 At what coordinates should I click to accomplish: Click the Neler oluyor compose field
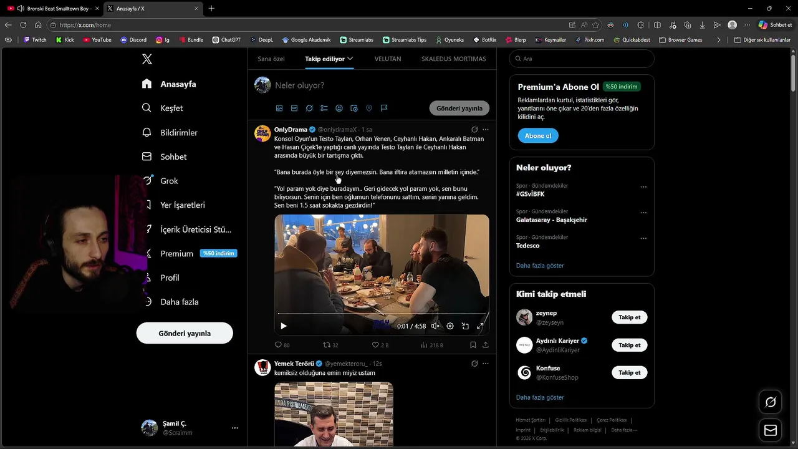380,85
